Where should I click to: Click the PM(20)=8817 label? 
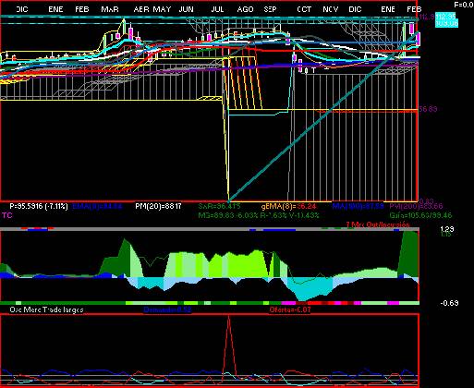click(x=158, y=206)
